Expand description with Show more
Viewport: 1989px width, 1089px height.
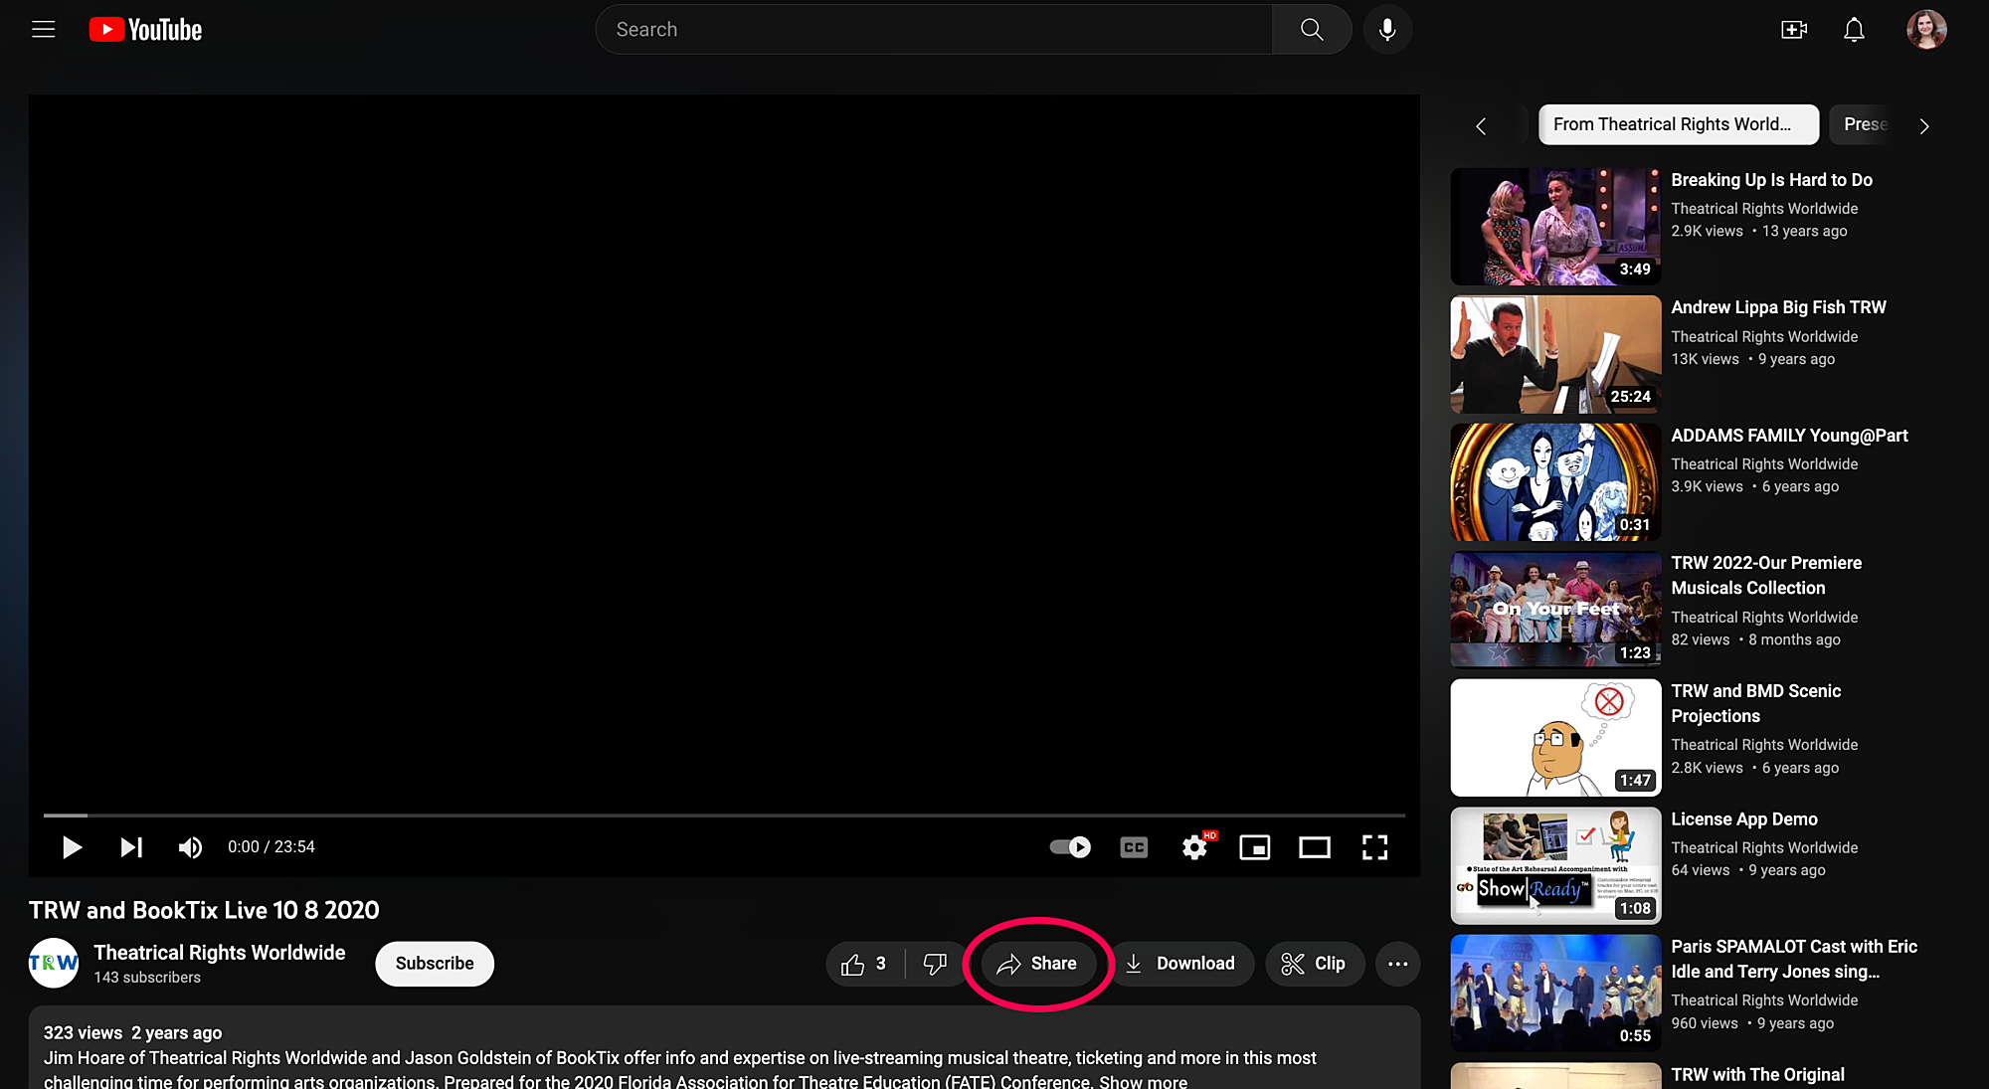[1143, 1081]
